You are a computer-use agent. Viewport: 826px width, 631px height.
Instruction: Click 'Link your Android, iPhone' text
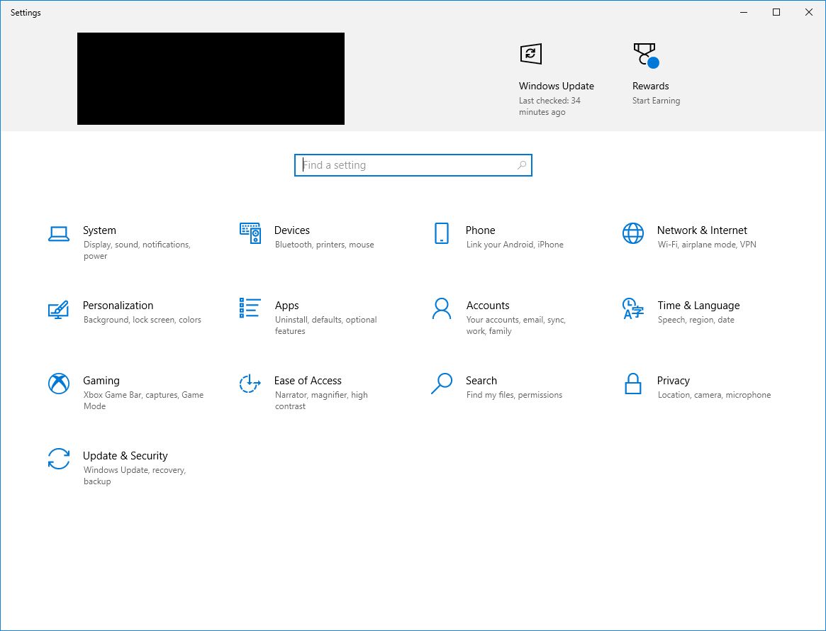click(x=515, y=245)
